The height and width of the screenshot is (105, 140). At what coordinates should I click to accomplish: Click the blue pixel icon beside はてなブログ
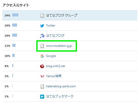click(42, 36)
